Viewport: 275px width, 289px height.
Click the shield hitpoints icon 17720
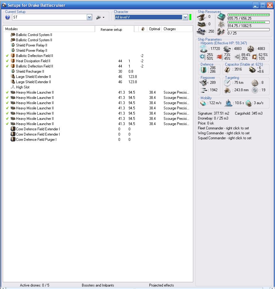(204, 49)
